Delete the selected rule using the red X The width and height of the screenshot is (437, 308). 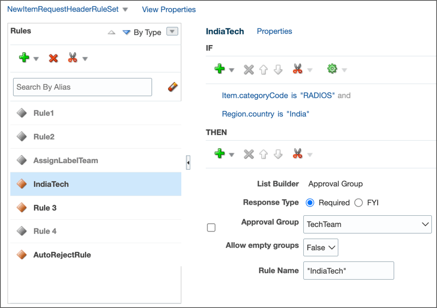(52, 58)
